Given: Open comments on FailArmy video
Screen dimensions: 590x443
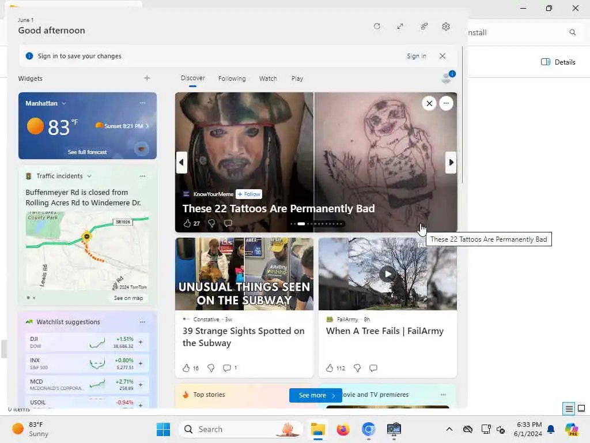Looking at the screenshot, I should (x=373, y=368).
